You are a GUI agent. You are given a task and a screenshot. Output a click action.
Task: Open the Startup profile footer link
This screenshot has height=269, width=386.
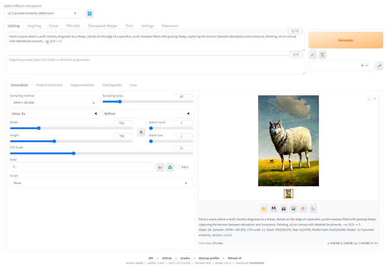[x=209, y=258]
